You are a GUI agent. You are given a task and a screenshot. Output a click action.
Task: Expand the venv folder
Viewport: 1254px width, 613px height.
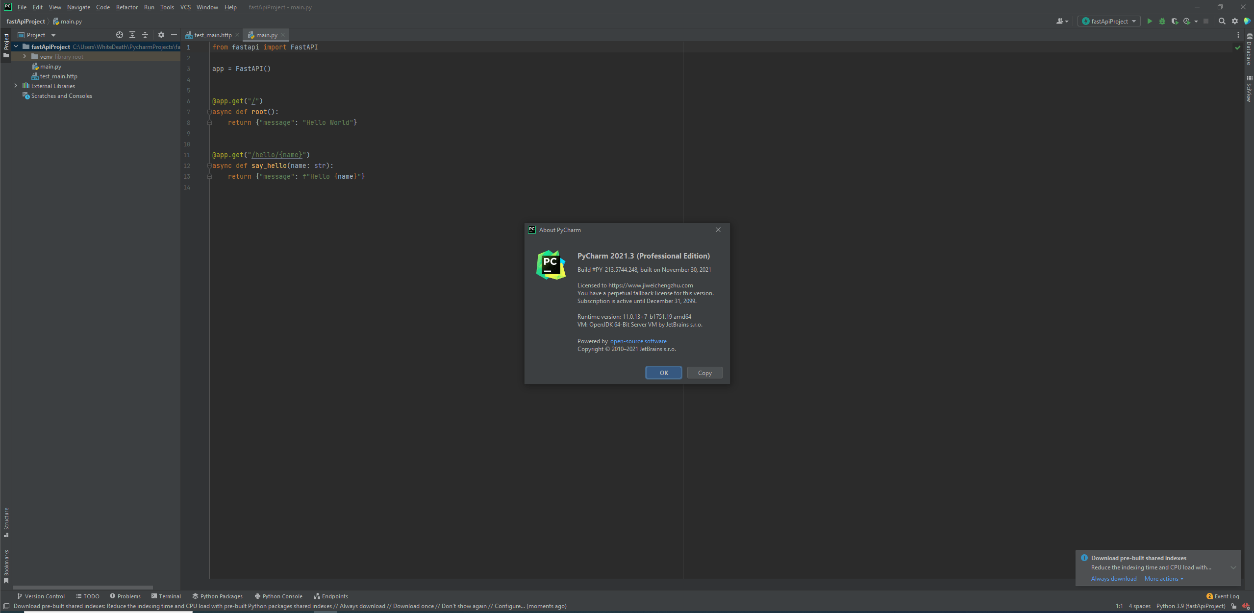click(x=25, y=56)
